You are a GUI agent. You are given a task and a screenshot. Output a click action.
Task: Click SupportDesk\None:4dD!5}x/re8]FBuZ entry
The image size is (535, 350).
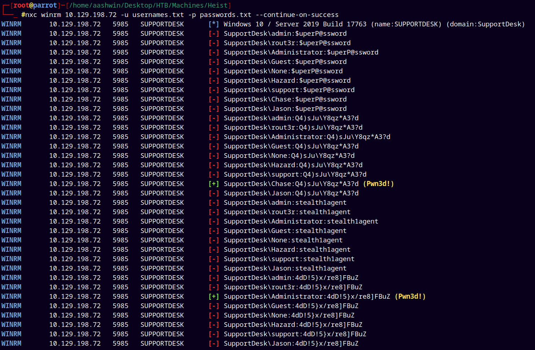pyautogui.click(x=289, y=315)
